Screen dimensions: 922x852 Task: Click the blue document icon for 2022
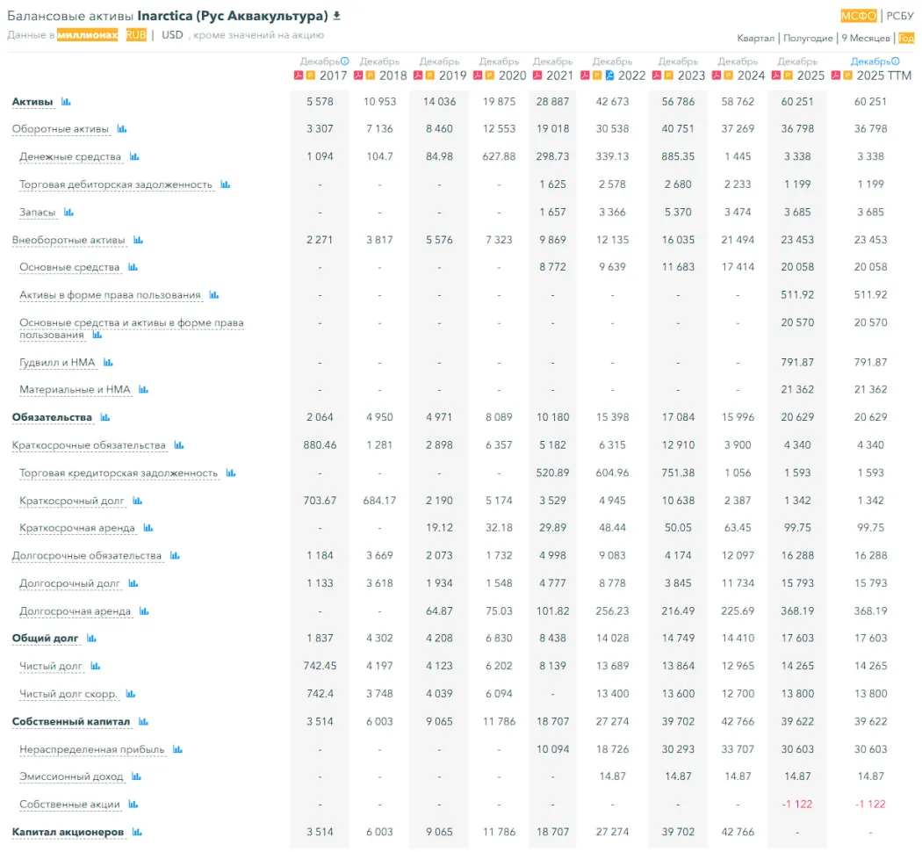pos(609,76)
